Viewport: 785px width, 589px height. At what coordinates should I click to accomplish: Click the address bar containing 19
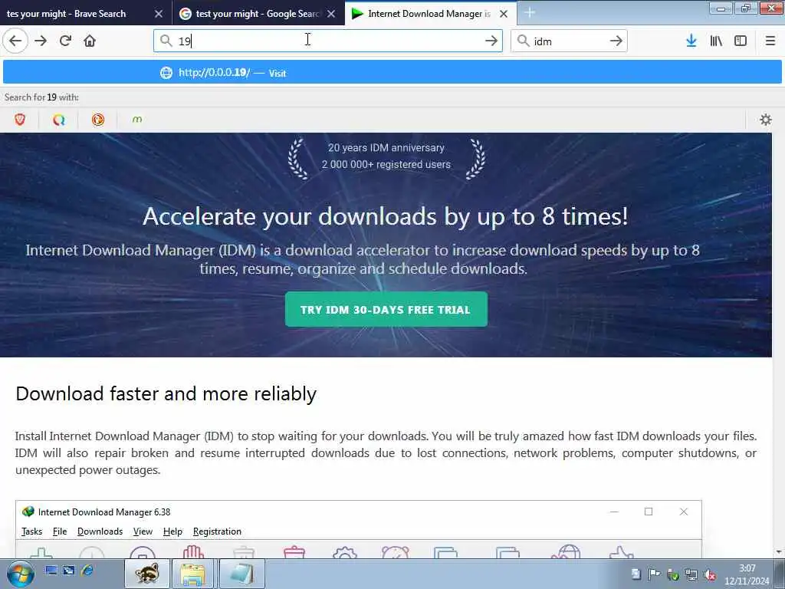327,41
